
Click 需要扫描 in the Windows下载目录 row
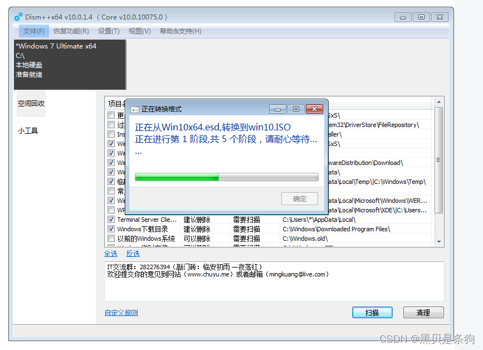point(246,229)
